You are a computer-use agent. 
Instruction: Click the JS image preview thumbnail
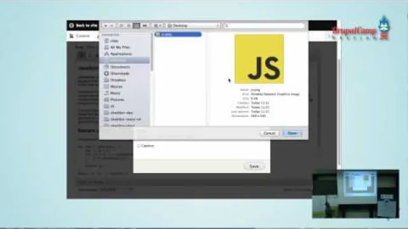259,59
